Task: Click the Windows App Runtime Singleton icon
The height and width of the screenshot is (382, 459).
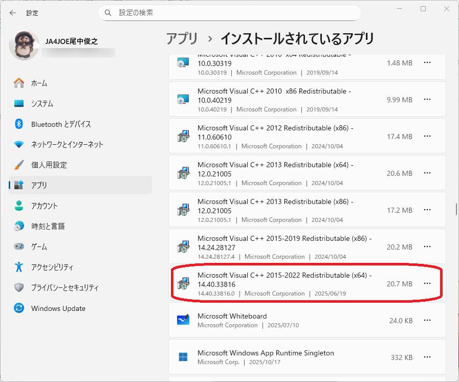Action: tap(183, 357)
